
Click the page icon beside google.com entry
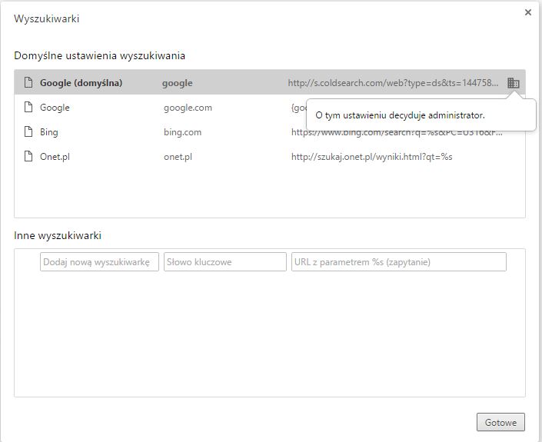(x=28, y=107)
